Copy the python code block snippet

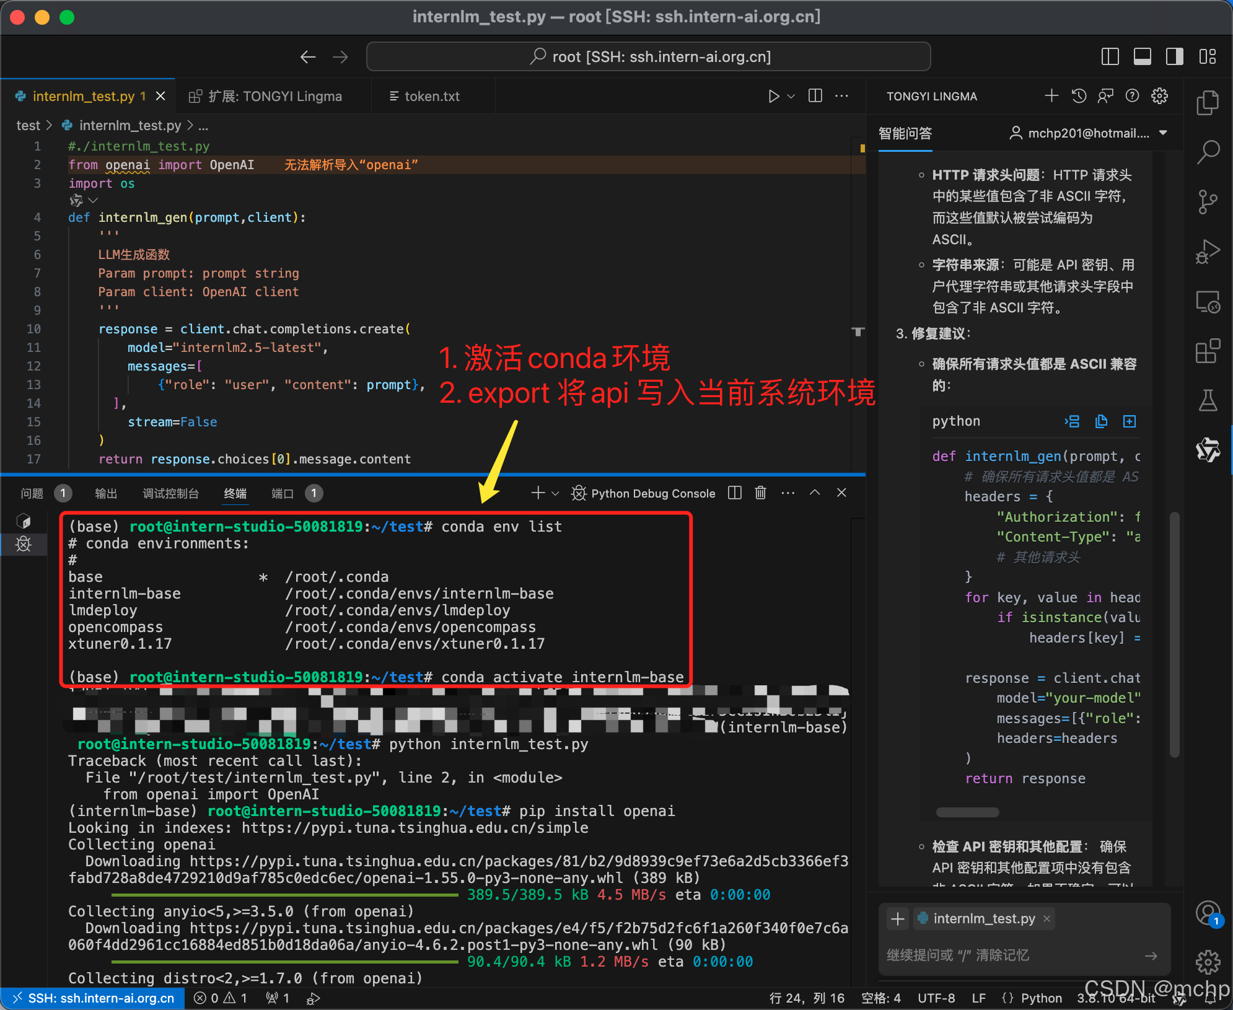click(1101, 421)
